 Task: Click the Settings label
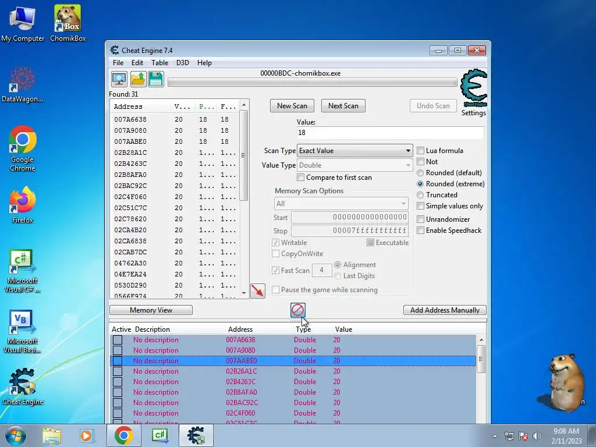(x=474, y=113)
